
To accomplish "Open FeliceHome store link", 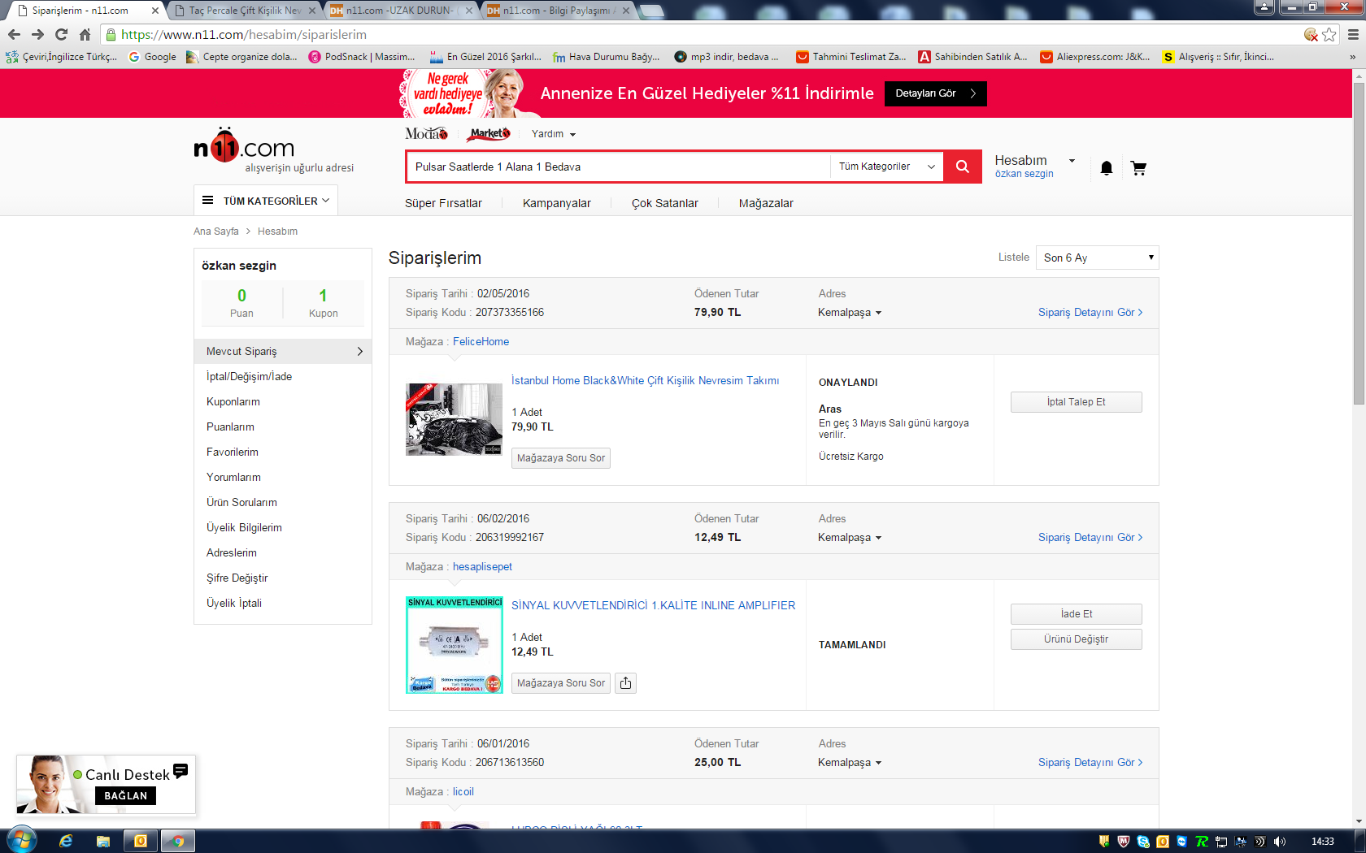I will [x=481, y=342].
